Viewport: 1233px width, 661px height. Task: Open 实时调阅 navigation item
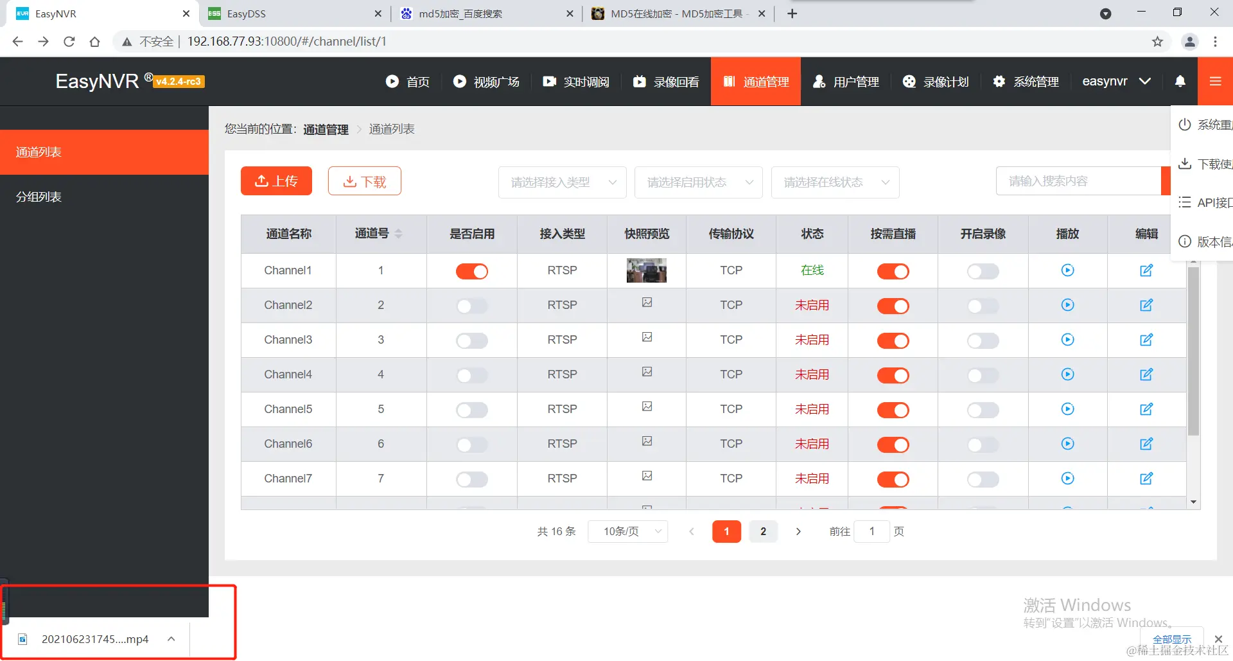pos(576,82)
